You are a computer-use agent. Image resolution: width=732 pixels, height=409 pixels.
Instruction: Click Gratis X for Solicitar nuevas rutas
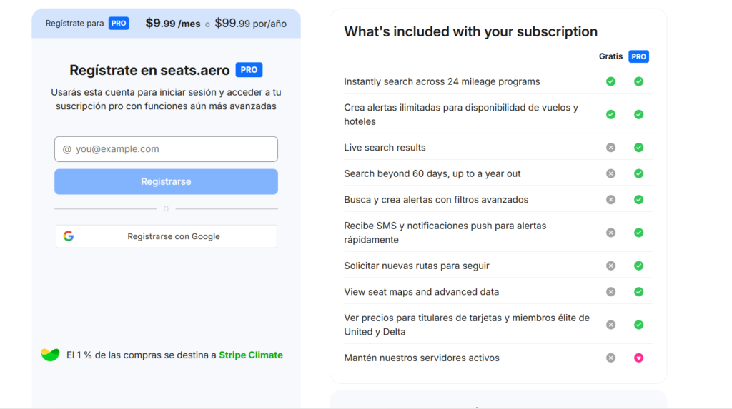point(610,266)
